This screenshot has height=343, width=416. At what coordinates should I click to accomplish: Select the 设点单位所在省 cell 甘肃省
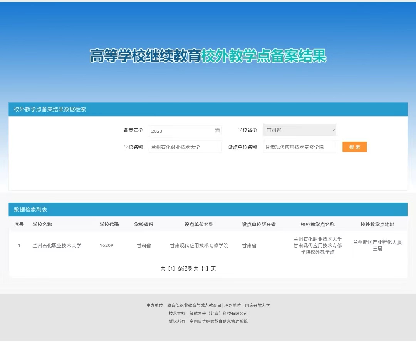tap(249, 246)
